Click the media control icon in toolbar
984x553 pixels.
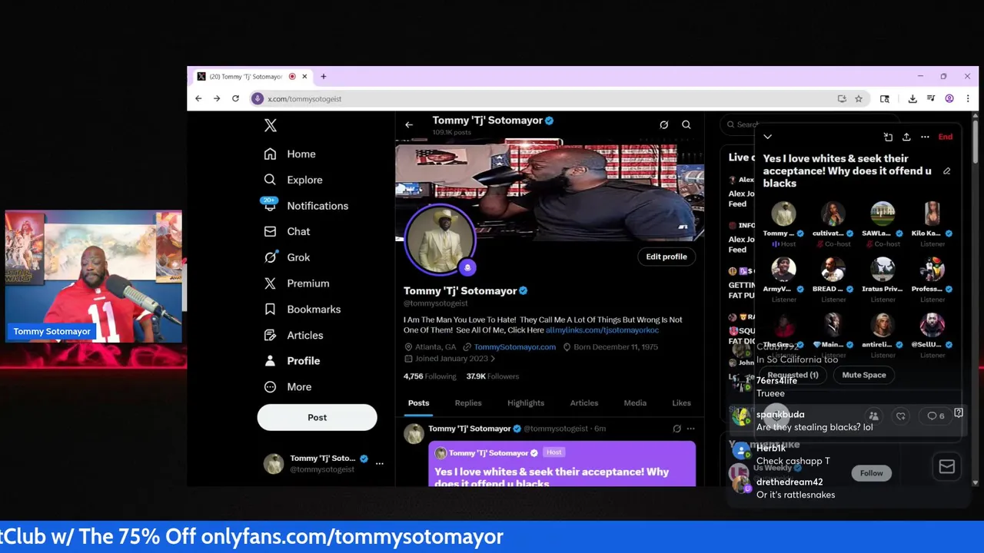(931, 98)
